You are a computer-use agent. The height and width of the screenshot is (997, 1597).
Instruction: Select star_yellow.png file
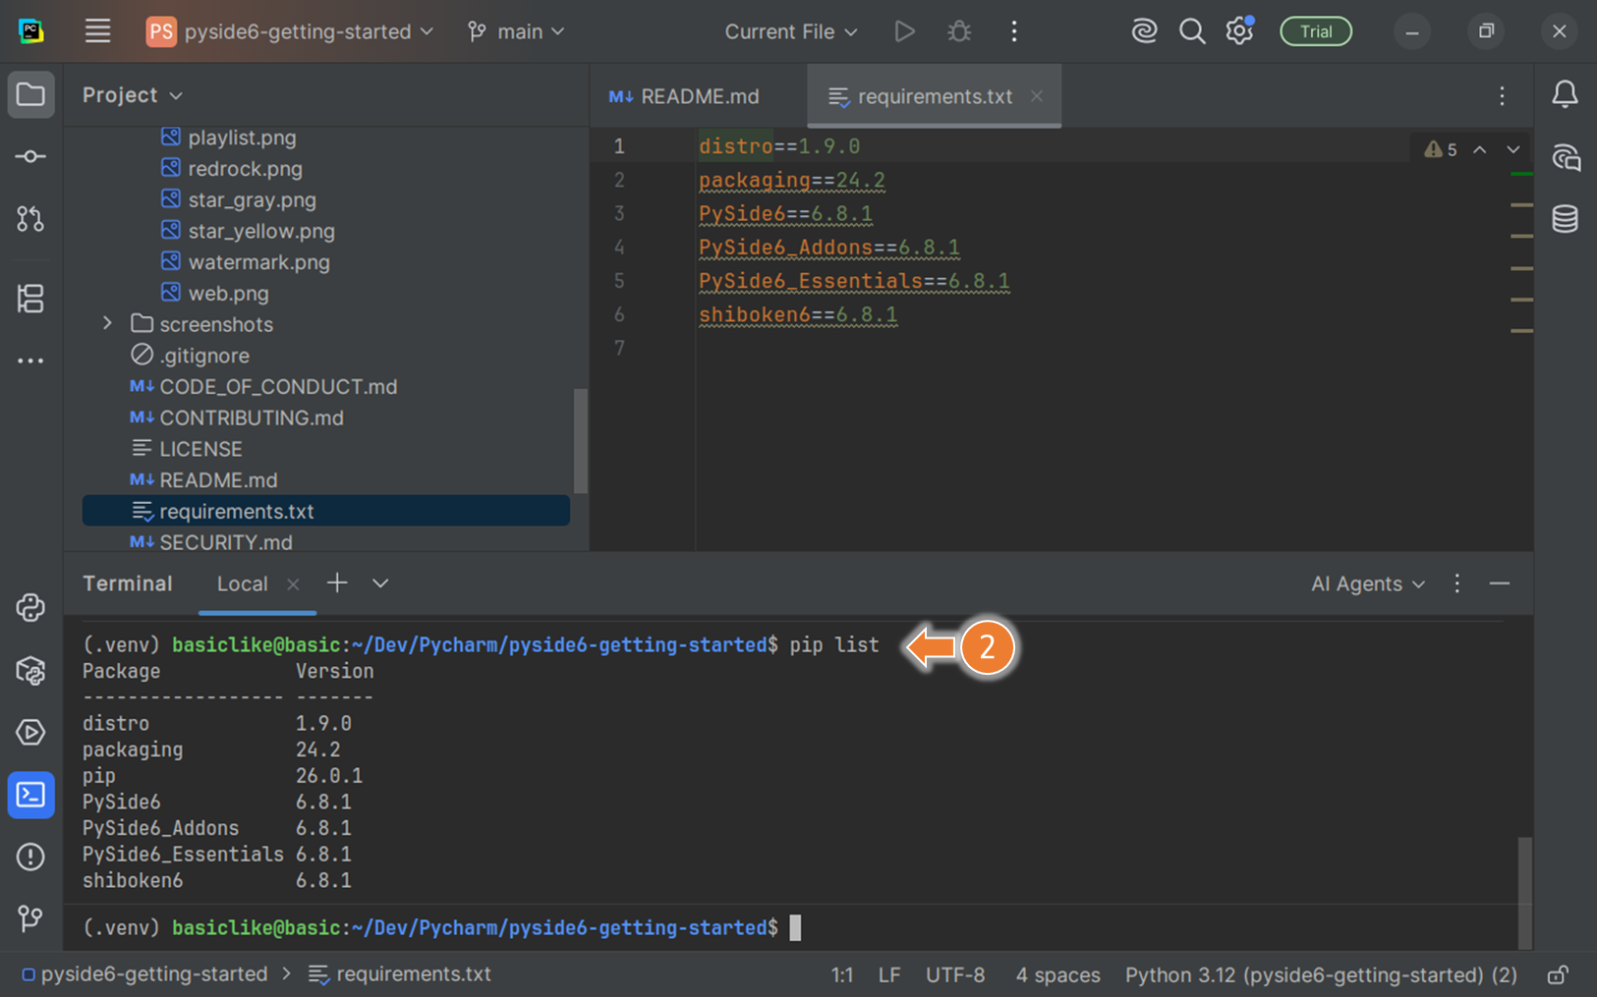pos(261,231)
